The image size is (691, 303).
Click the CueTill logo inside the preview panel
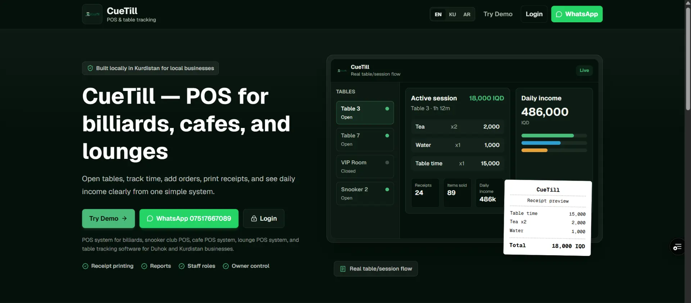[342, 70]
